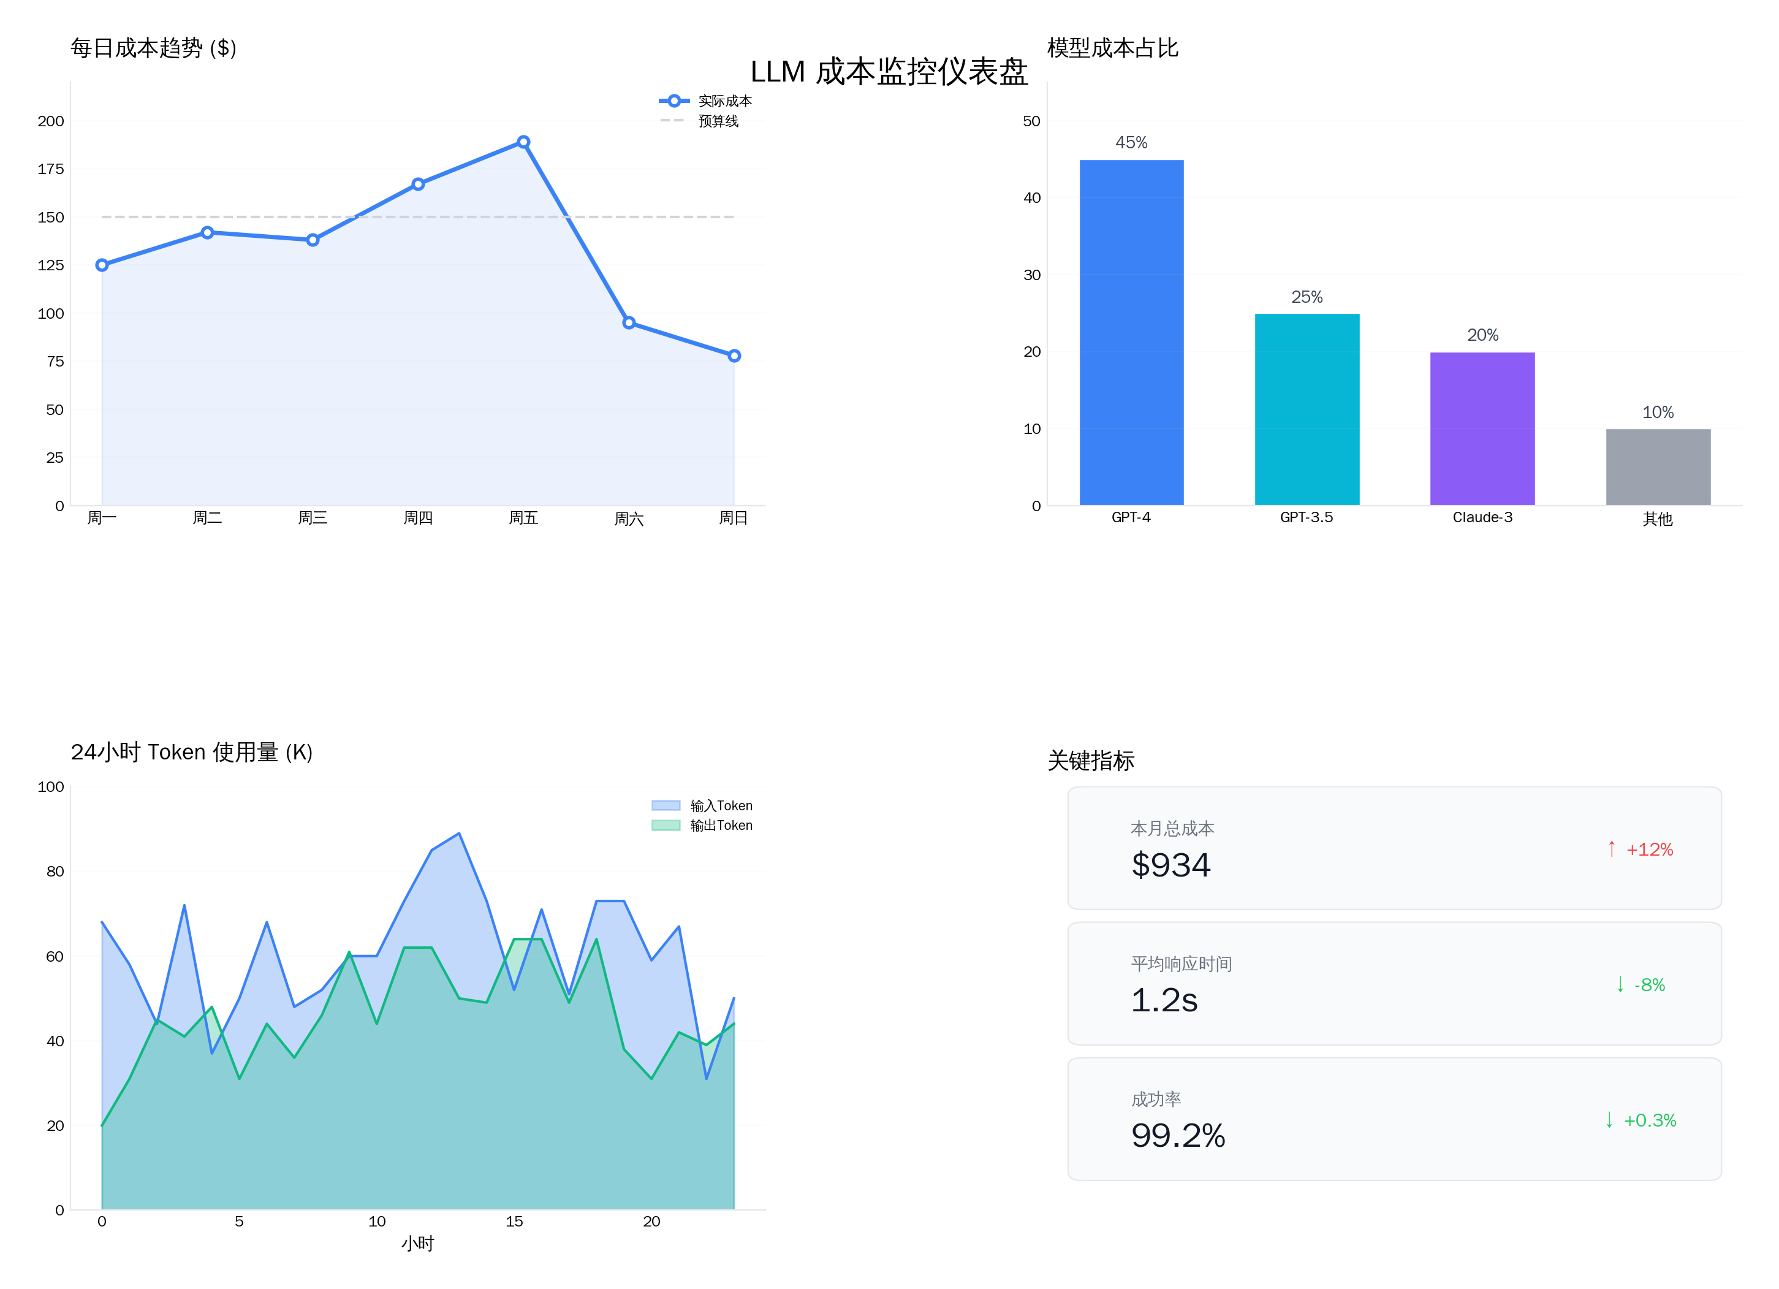Click the 周六 data point on cost line
The height and width of the screenshot is (1289, 1779).
pyautogui.click(x=628, y=322)
